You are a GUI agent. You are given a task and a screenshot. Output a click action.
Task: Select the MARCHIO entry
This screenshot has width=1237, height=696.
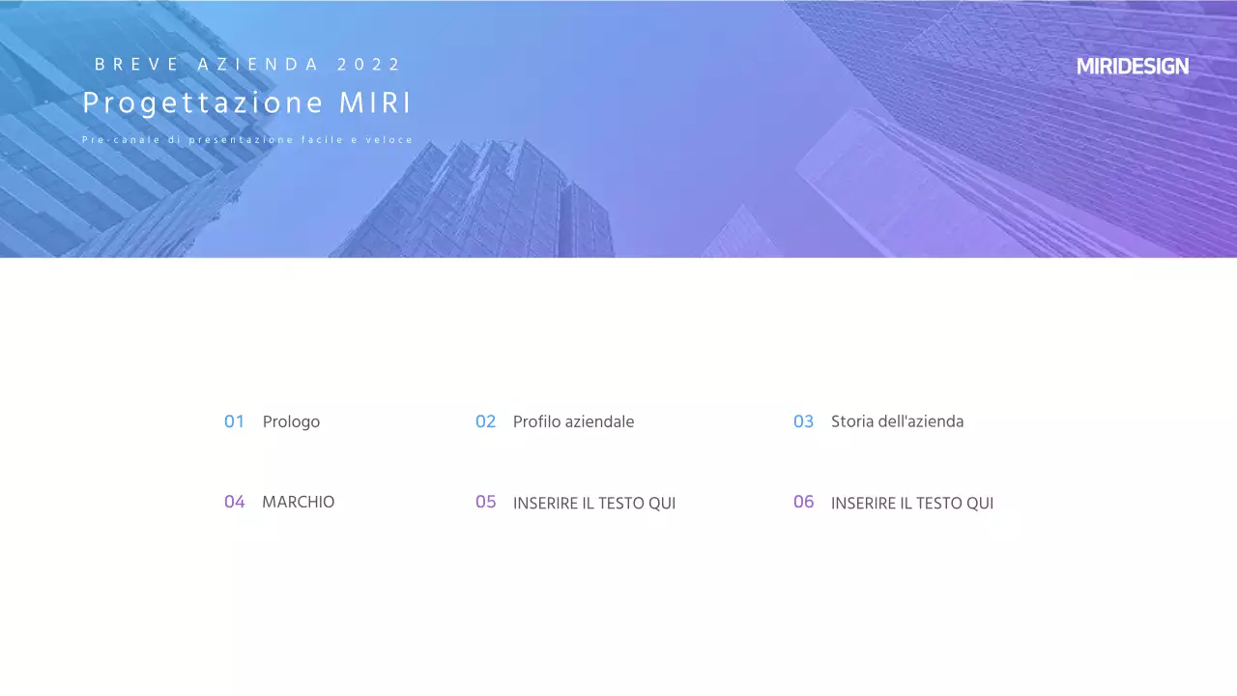(298, 502)
